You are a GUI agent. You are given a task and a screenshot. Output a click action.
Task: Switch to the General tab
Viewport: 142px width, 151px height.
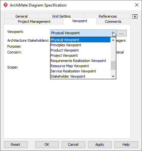pyautogui.click(x=21, y=16)
